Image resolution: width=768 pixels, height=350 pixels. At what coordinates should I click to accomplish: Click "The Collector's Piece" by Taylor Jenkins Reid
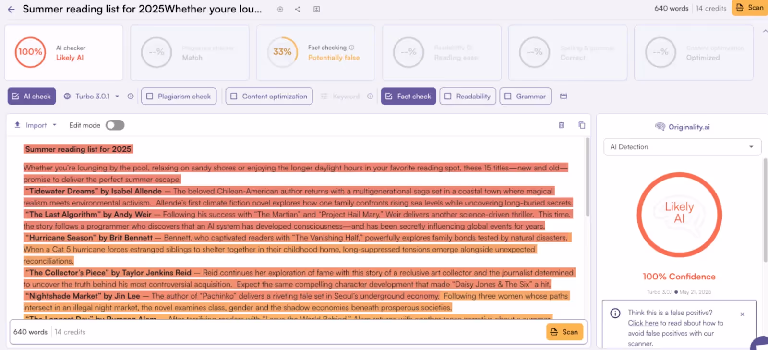[x=108, y=273]
